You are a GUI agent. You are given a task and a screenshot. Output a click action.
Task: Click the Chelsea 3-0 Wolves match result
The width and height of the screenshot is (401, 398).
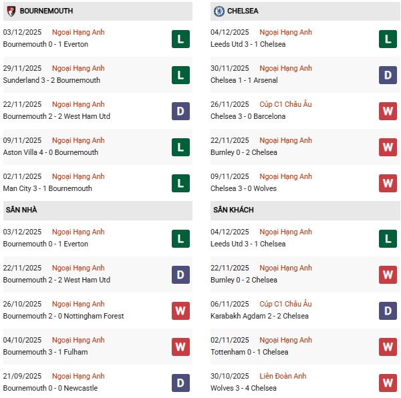243,188
